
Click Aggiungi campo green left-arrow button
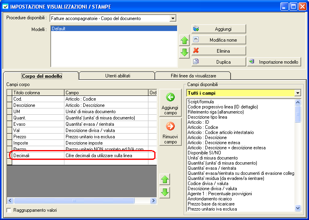170,103
